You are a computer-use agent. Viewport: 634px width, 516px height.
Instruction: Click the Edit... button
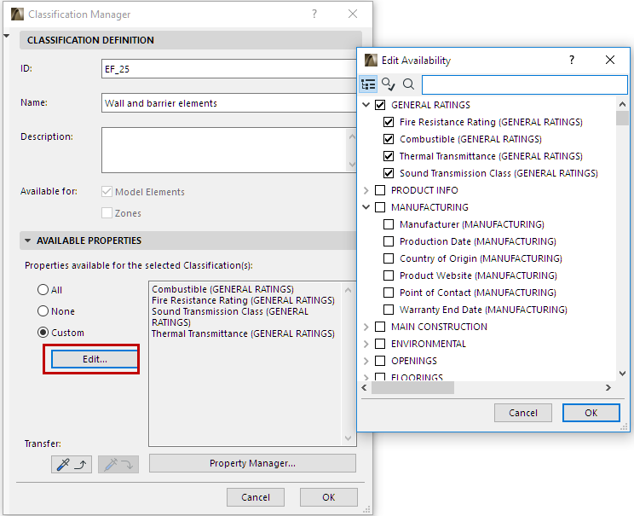point(95,359)
